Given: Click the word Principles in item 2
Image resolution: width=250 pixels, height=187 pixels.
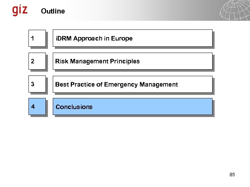Looking at the screenshot, I should pyautogui.click(x=125, y=61).
